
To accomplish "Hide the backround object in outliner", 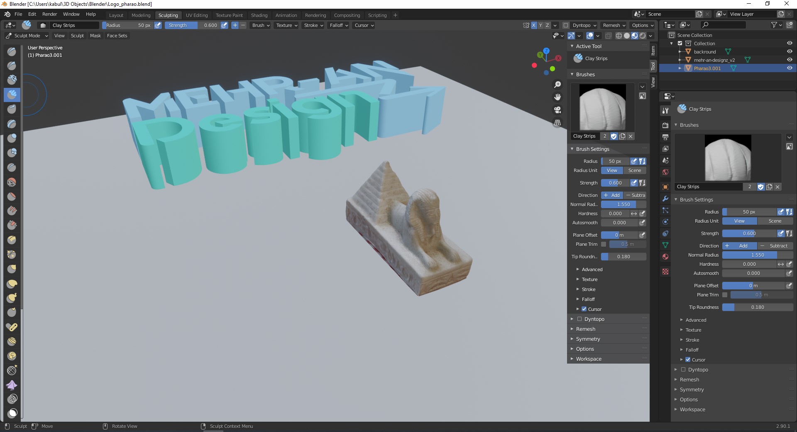I will tap(790, 52).
